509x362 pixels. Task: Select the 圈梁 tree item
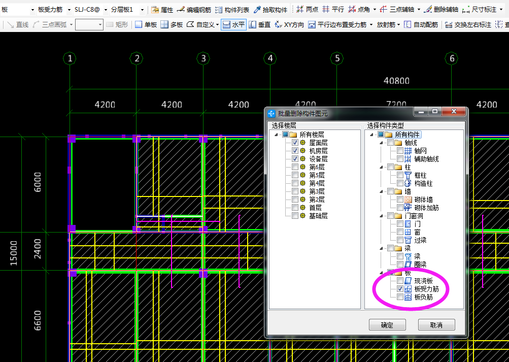[x=420, y=265]
